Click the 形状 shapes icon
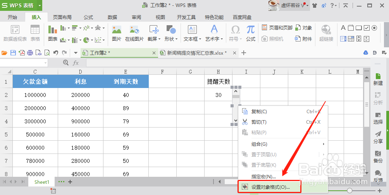This screenshot has height=195, width=389. [x=171, y=30]
